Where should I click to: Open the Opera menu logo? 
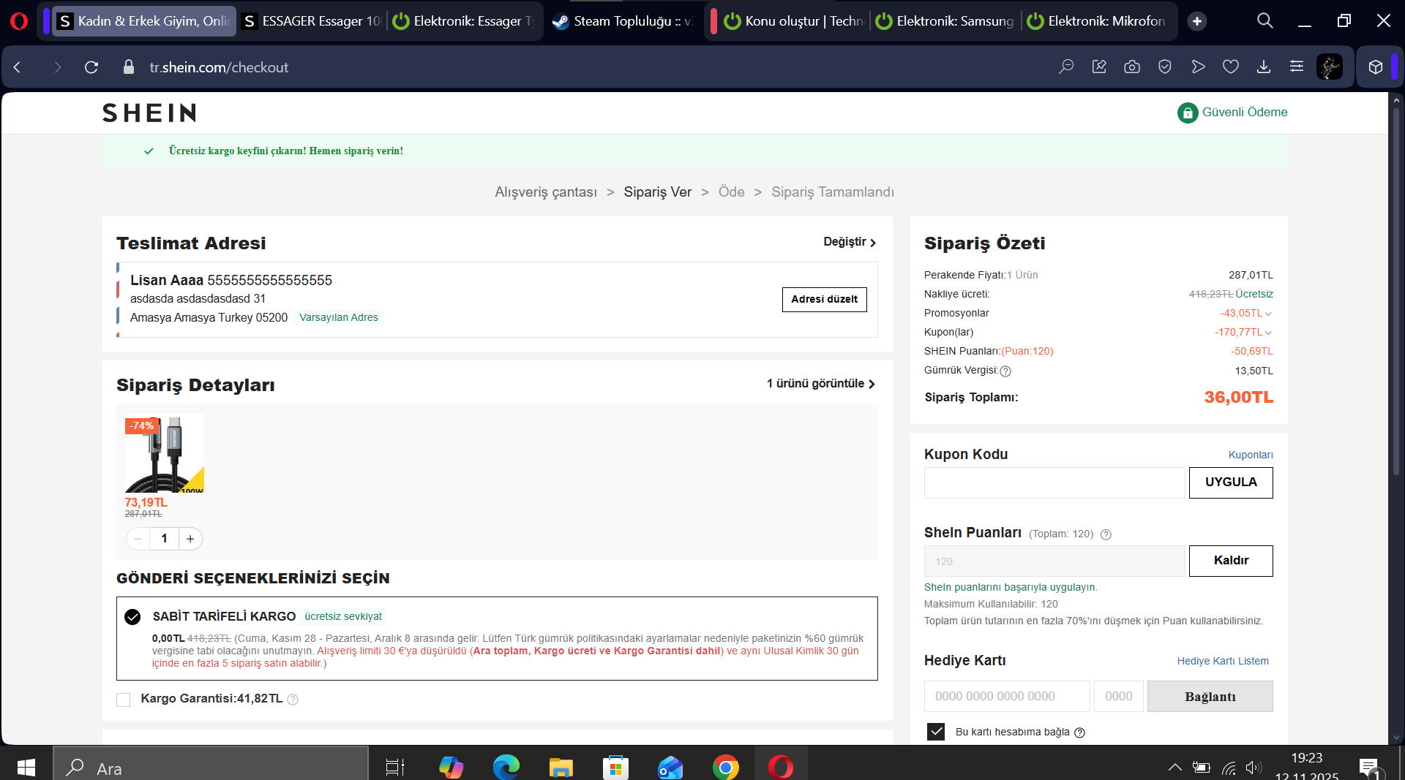[19, 21]
